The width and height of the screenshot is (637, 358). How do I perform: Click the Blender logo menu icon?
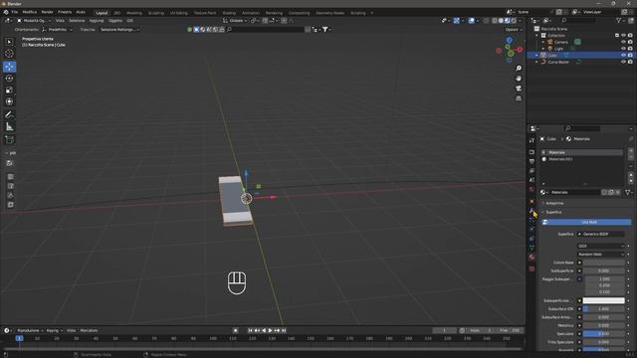coord(6,12)
